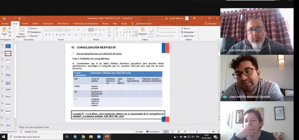The height and width of the screenshot is (140, 299).
Task: Open Windows Start menu
Action: pyautogui.click(x=3, y=137)
